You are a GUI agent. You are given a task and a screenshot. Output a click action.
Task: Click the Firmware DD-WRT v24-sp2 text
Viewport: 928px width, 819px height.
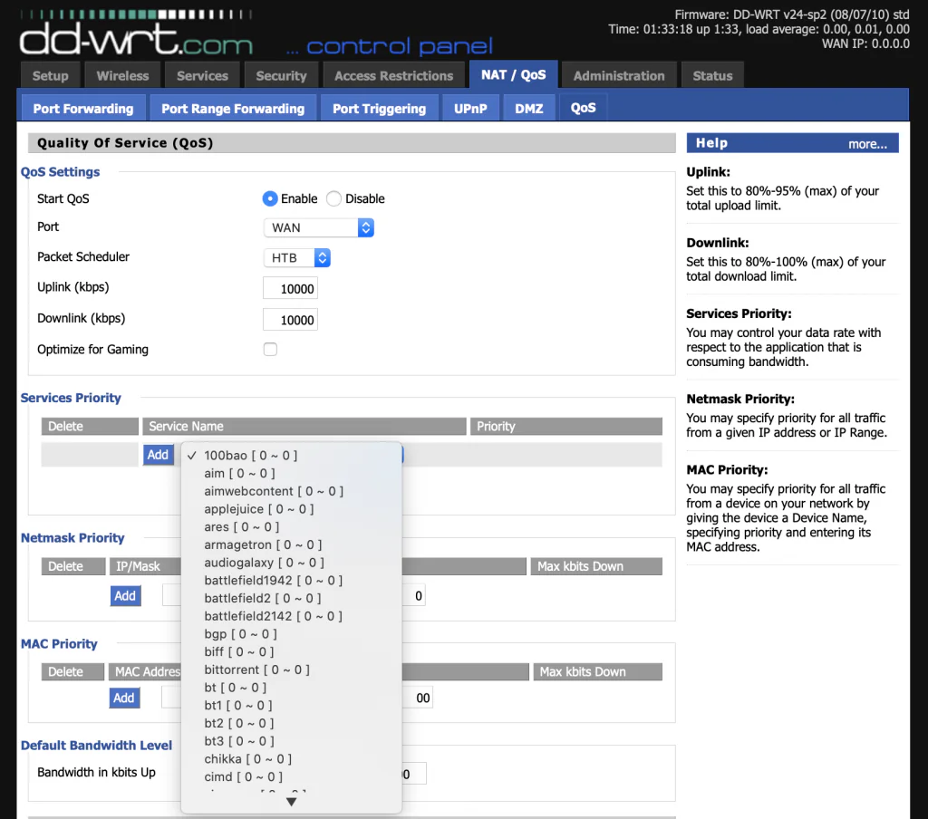(x=792, y=14)
